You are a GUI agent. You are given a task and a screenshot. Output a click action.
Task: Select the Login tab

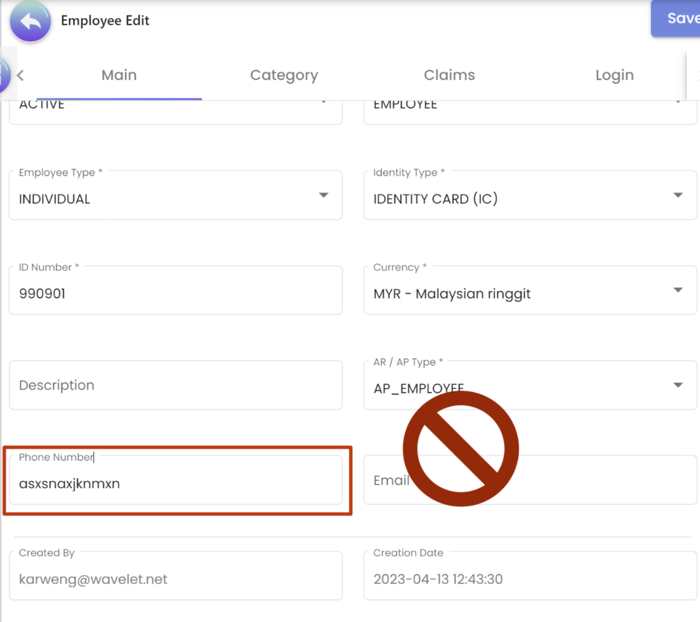pyautogui.click(x=614, y=75)
